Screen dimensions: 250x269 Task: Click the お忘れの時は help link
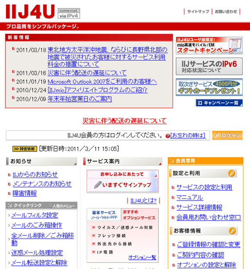pos(188,135)
